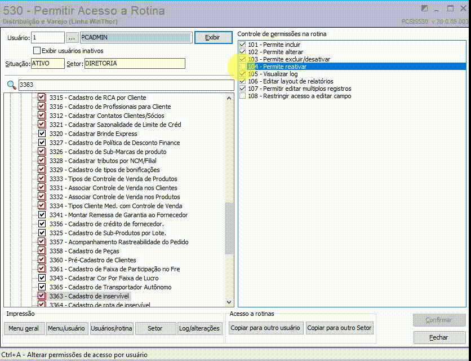Click the Setor print button
The height and width of the screenshot is (361, 471).
pos(155,328)
